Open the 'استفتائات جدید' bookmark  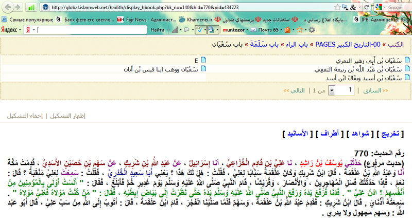coord(273,20)
